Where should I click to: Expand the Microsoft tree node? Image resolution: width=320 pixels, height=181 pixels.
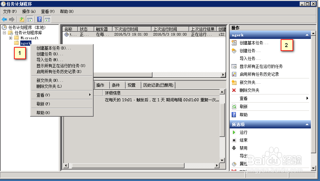click(x=10, y=38)
